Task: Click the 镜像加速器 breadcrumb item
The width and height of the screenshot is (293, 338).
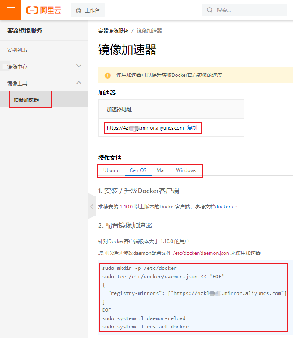Action: click(x=149, y=31)
